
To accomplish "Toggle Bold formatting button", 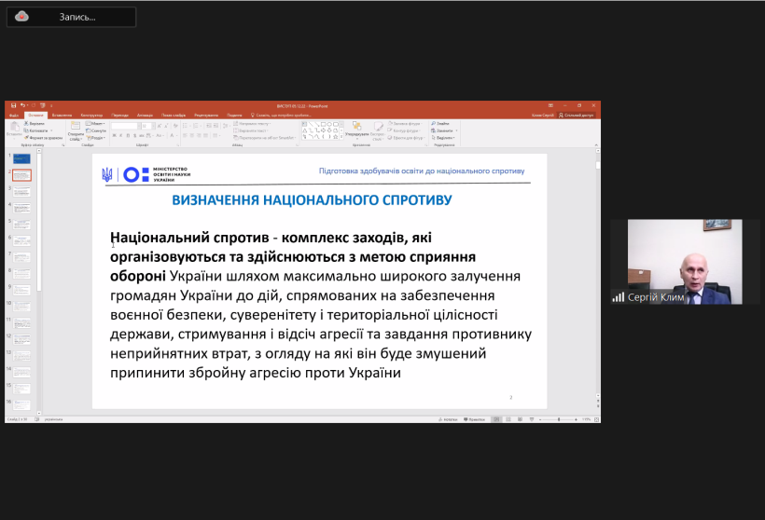I will tap(114, 135).
